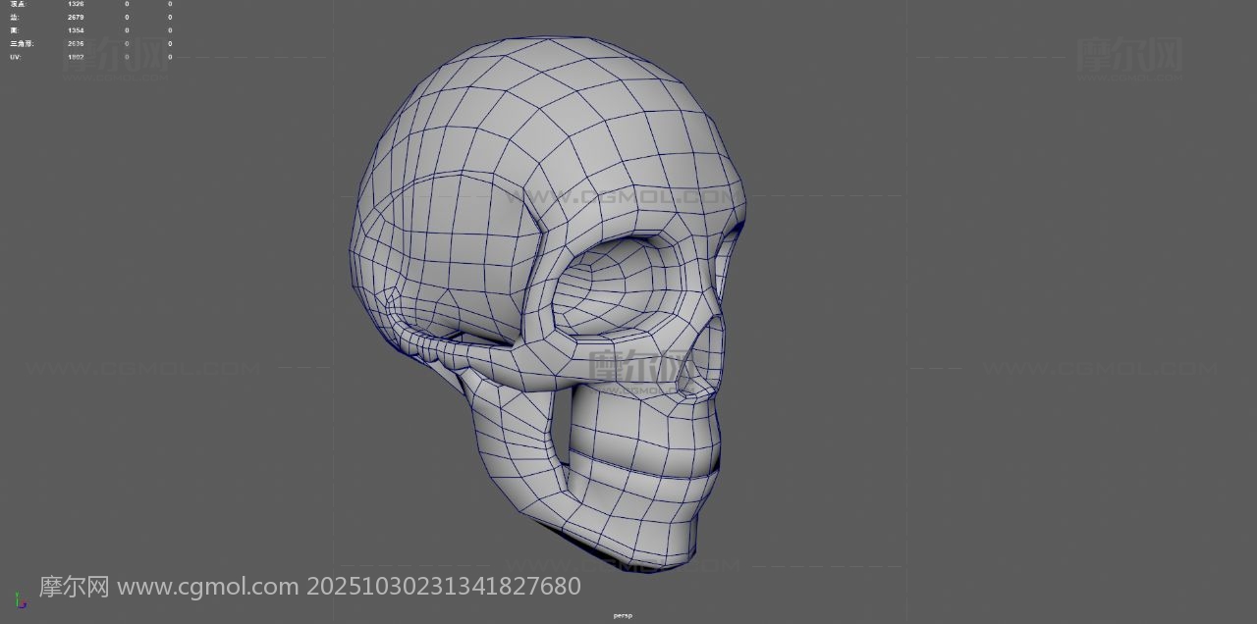Click the XYZ axis orientation gizmo

tap(20, 599)
